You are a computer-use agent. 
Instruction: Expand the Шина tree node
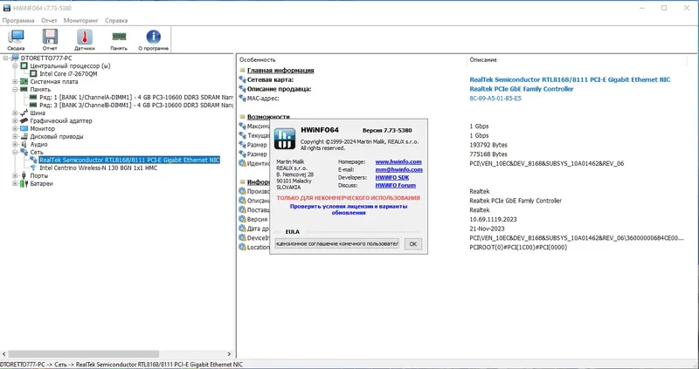tap(15, 113)
